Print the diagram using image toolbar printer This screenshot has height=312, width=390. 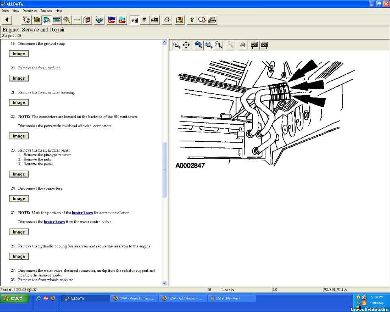click(243, 45)
